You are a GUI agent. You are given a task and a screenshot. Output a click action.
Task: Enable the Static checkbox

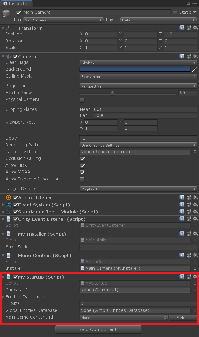pos(175,12)
